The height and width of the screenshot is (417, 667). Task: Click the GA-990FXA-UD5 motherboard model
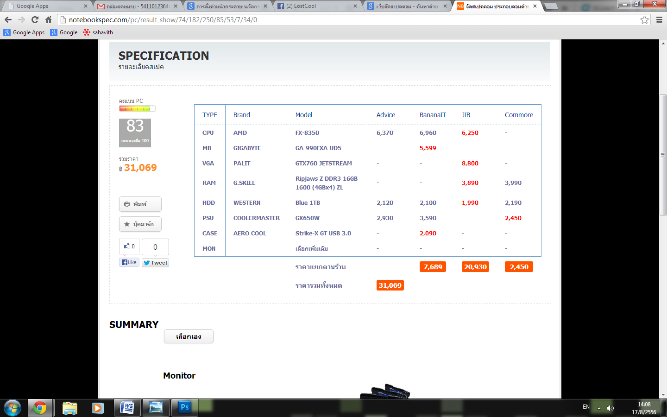pyautogui.click(x=318, y=148)
